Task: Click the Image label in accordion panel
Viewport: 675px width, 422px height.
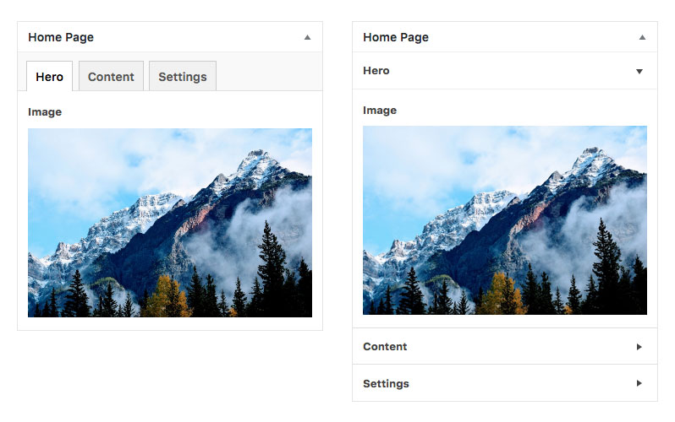Action: point(380,111)
